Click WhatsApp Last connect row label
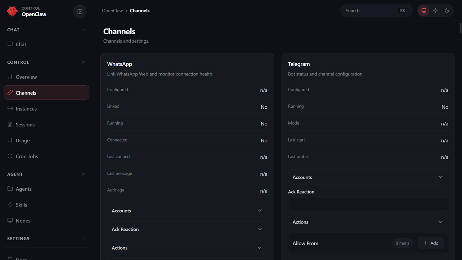 tap(119, 156)
